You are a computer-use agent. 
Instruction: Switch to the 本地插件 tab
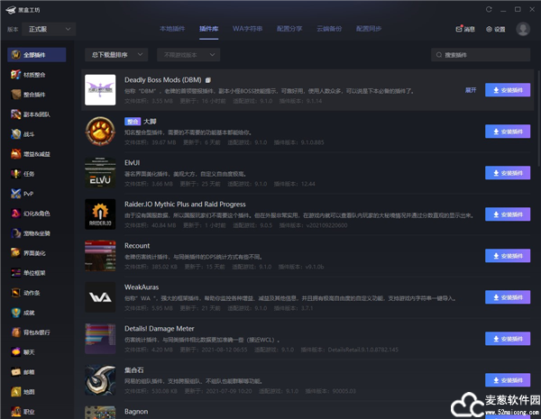pos(172,29)
